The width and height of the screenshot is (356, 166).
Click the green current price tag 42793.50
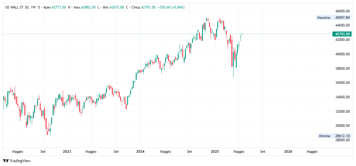[342, 34]
